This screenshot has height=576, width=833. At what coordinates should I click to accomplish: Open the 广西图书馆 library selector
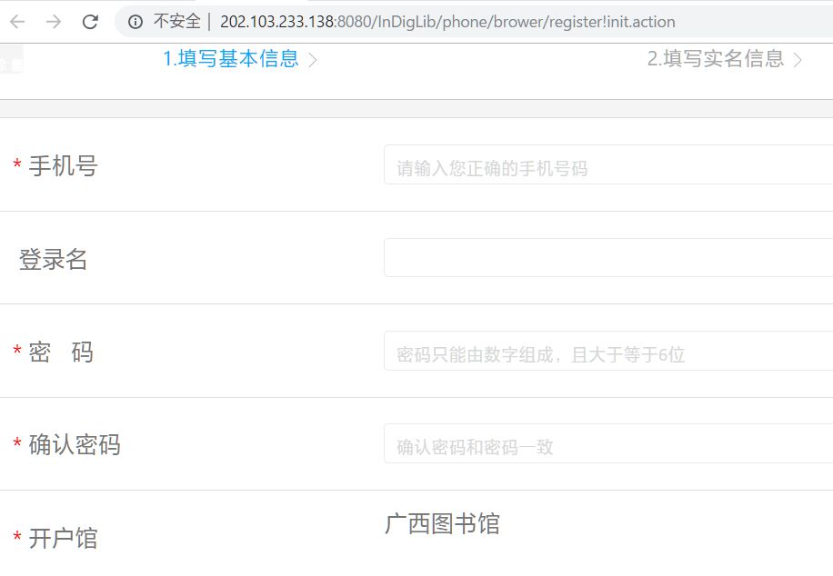(442, 524)
